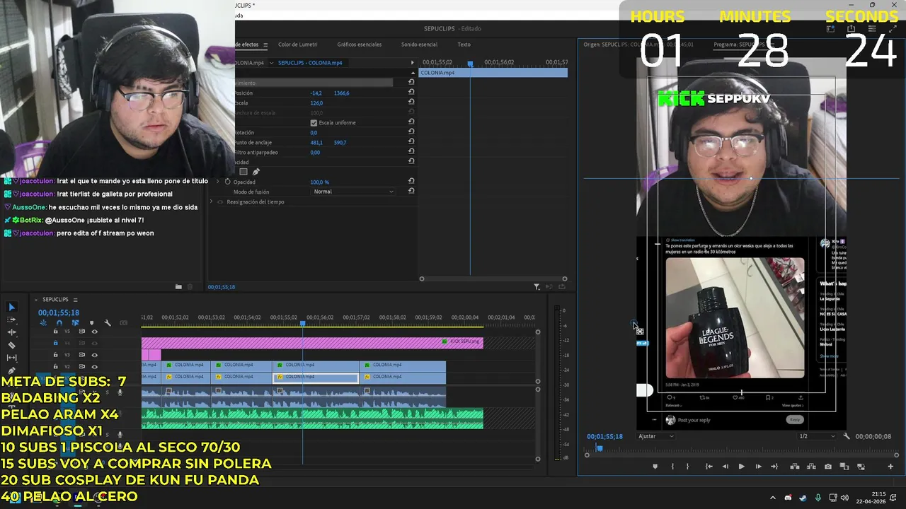This screenshot has width=906, height=509.
Task: Play the Program monitor
Action: [x=741, y=467]
